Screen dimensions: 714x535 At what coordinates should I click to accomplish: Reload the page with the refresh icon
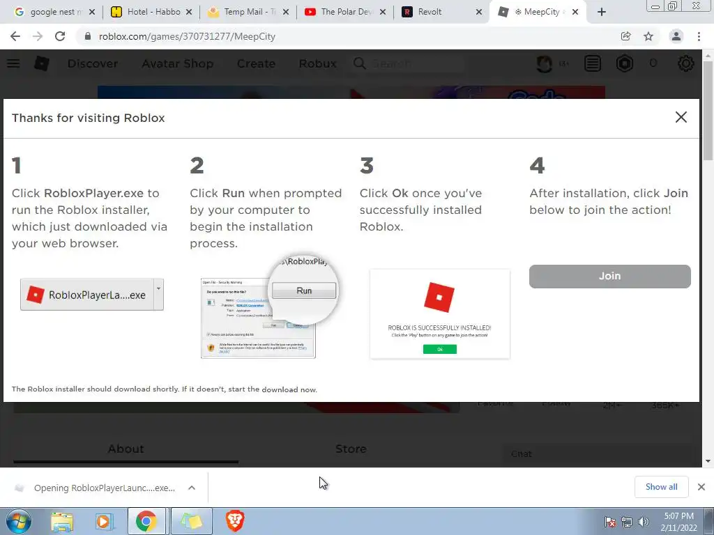60,36
